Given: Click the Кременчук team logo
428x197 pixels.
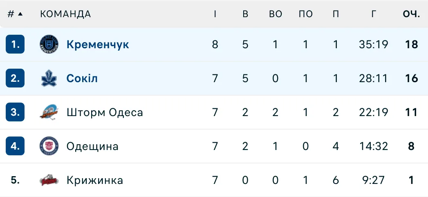Looking at the screenshot, I should (49, 45).
